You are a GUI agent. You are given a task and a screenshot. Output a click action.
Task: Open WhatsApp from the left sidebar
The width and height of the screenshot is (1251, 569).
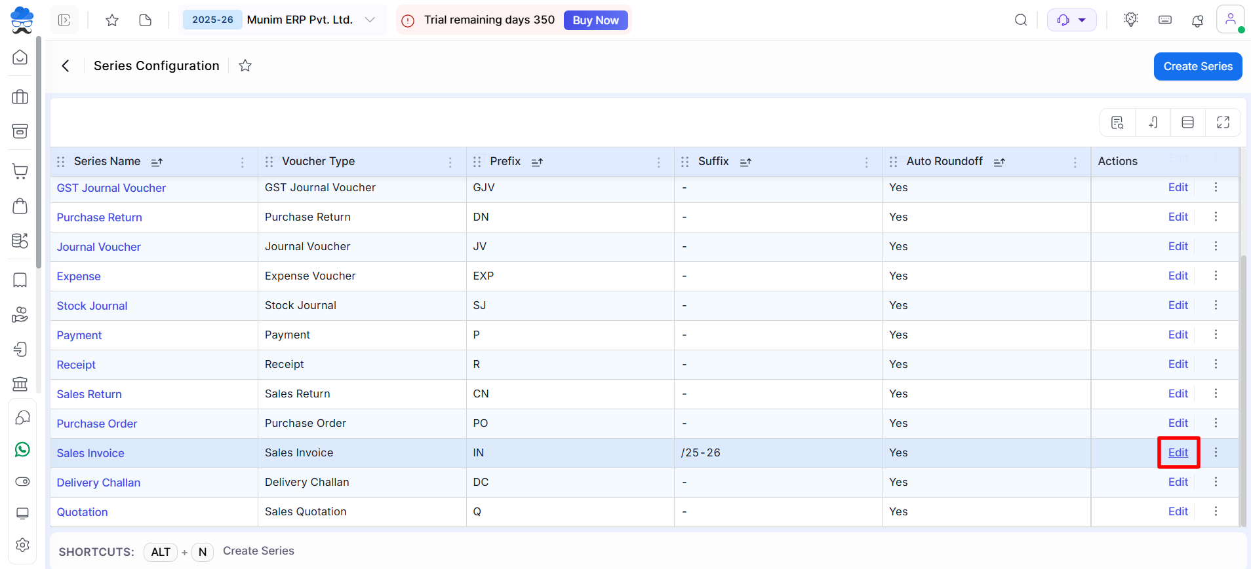(22, 449)
